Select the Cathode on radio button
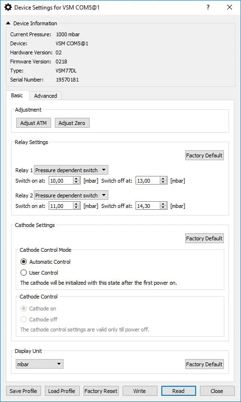 pos(23,309)
